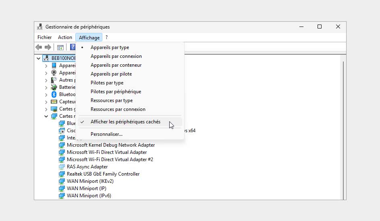Click the blue help icon in toolbar

click(73, 47)
